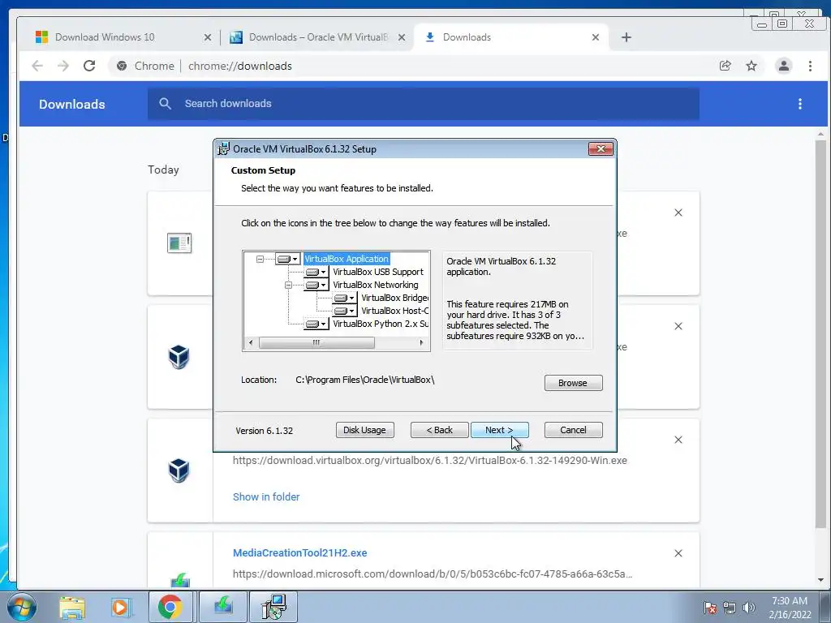Viewport: 831px width, 623px height.
Task: Collapse the VirtualBox Application tree node
Action: pos(260,259)
